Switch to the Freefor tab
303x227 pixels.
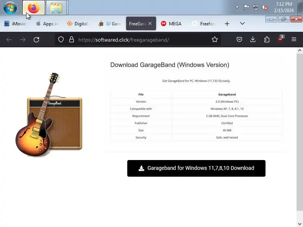(x=203, y=23)
